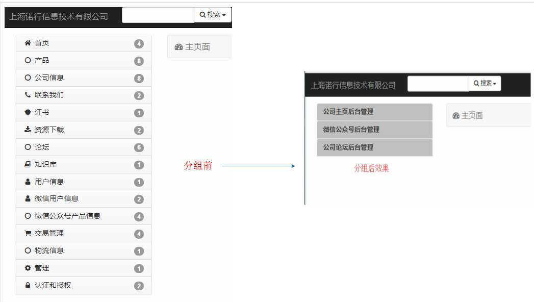
Task: Click the circle icon beside 微信公众号产品信息
Action: [x=28, y=215]
